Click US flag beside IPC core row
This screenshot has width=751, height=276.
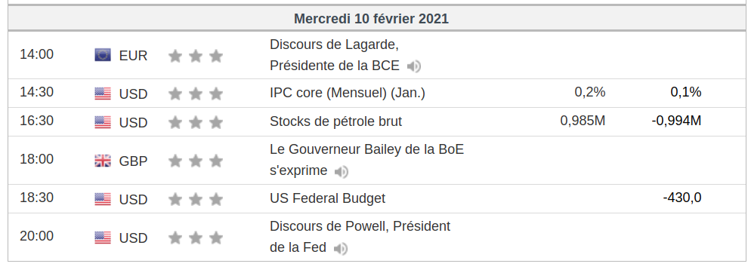(x=103, y=94)
